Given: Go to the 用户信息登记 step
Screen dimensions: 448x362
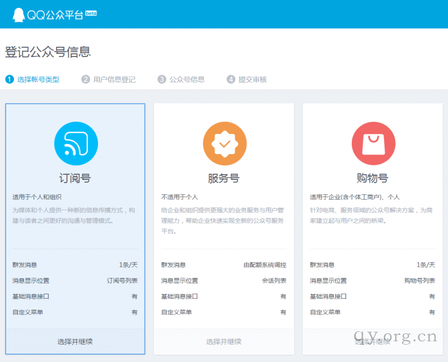Looking at the screenshot, I should click(x=114, y=80).
